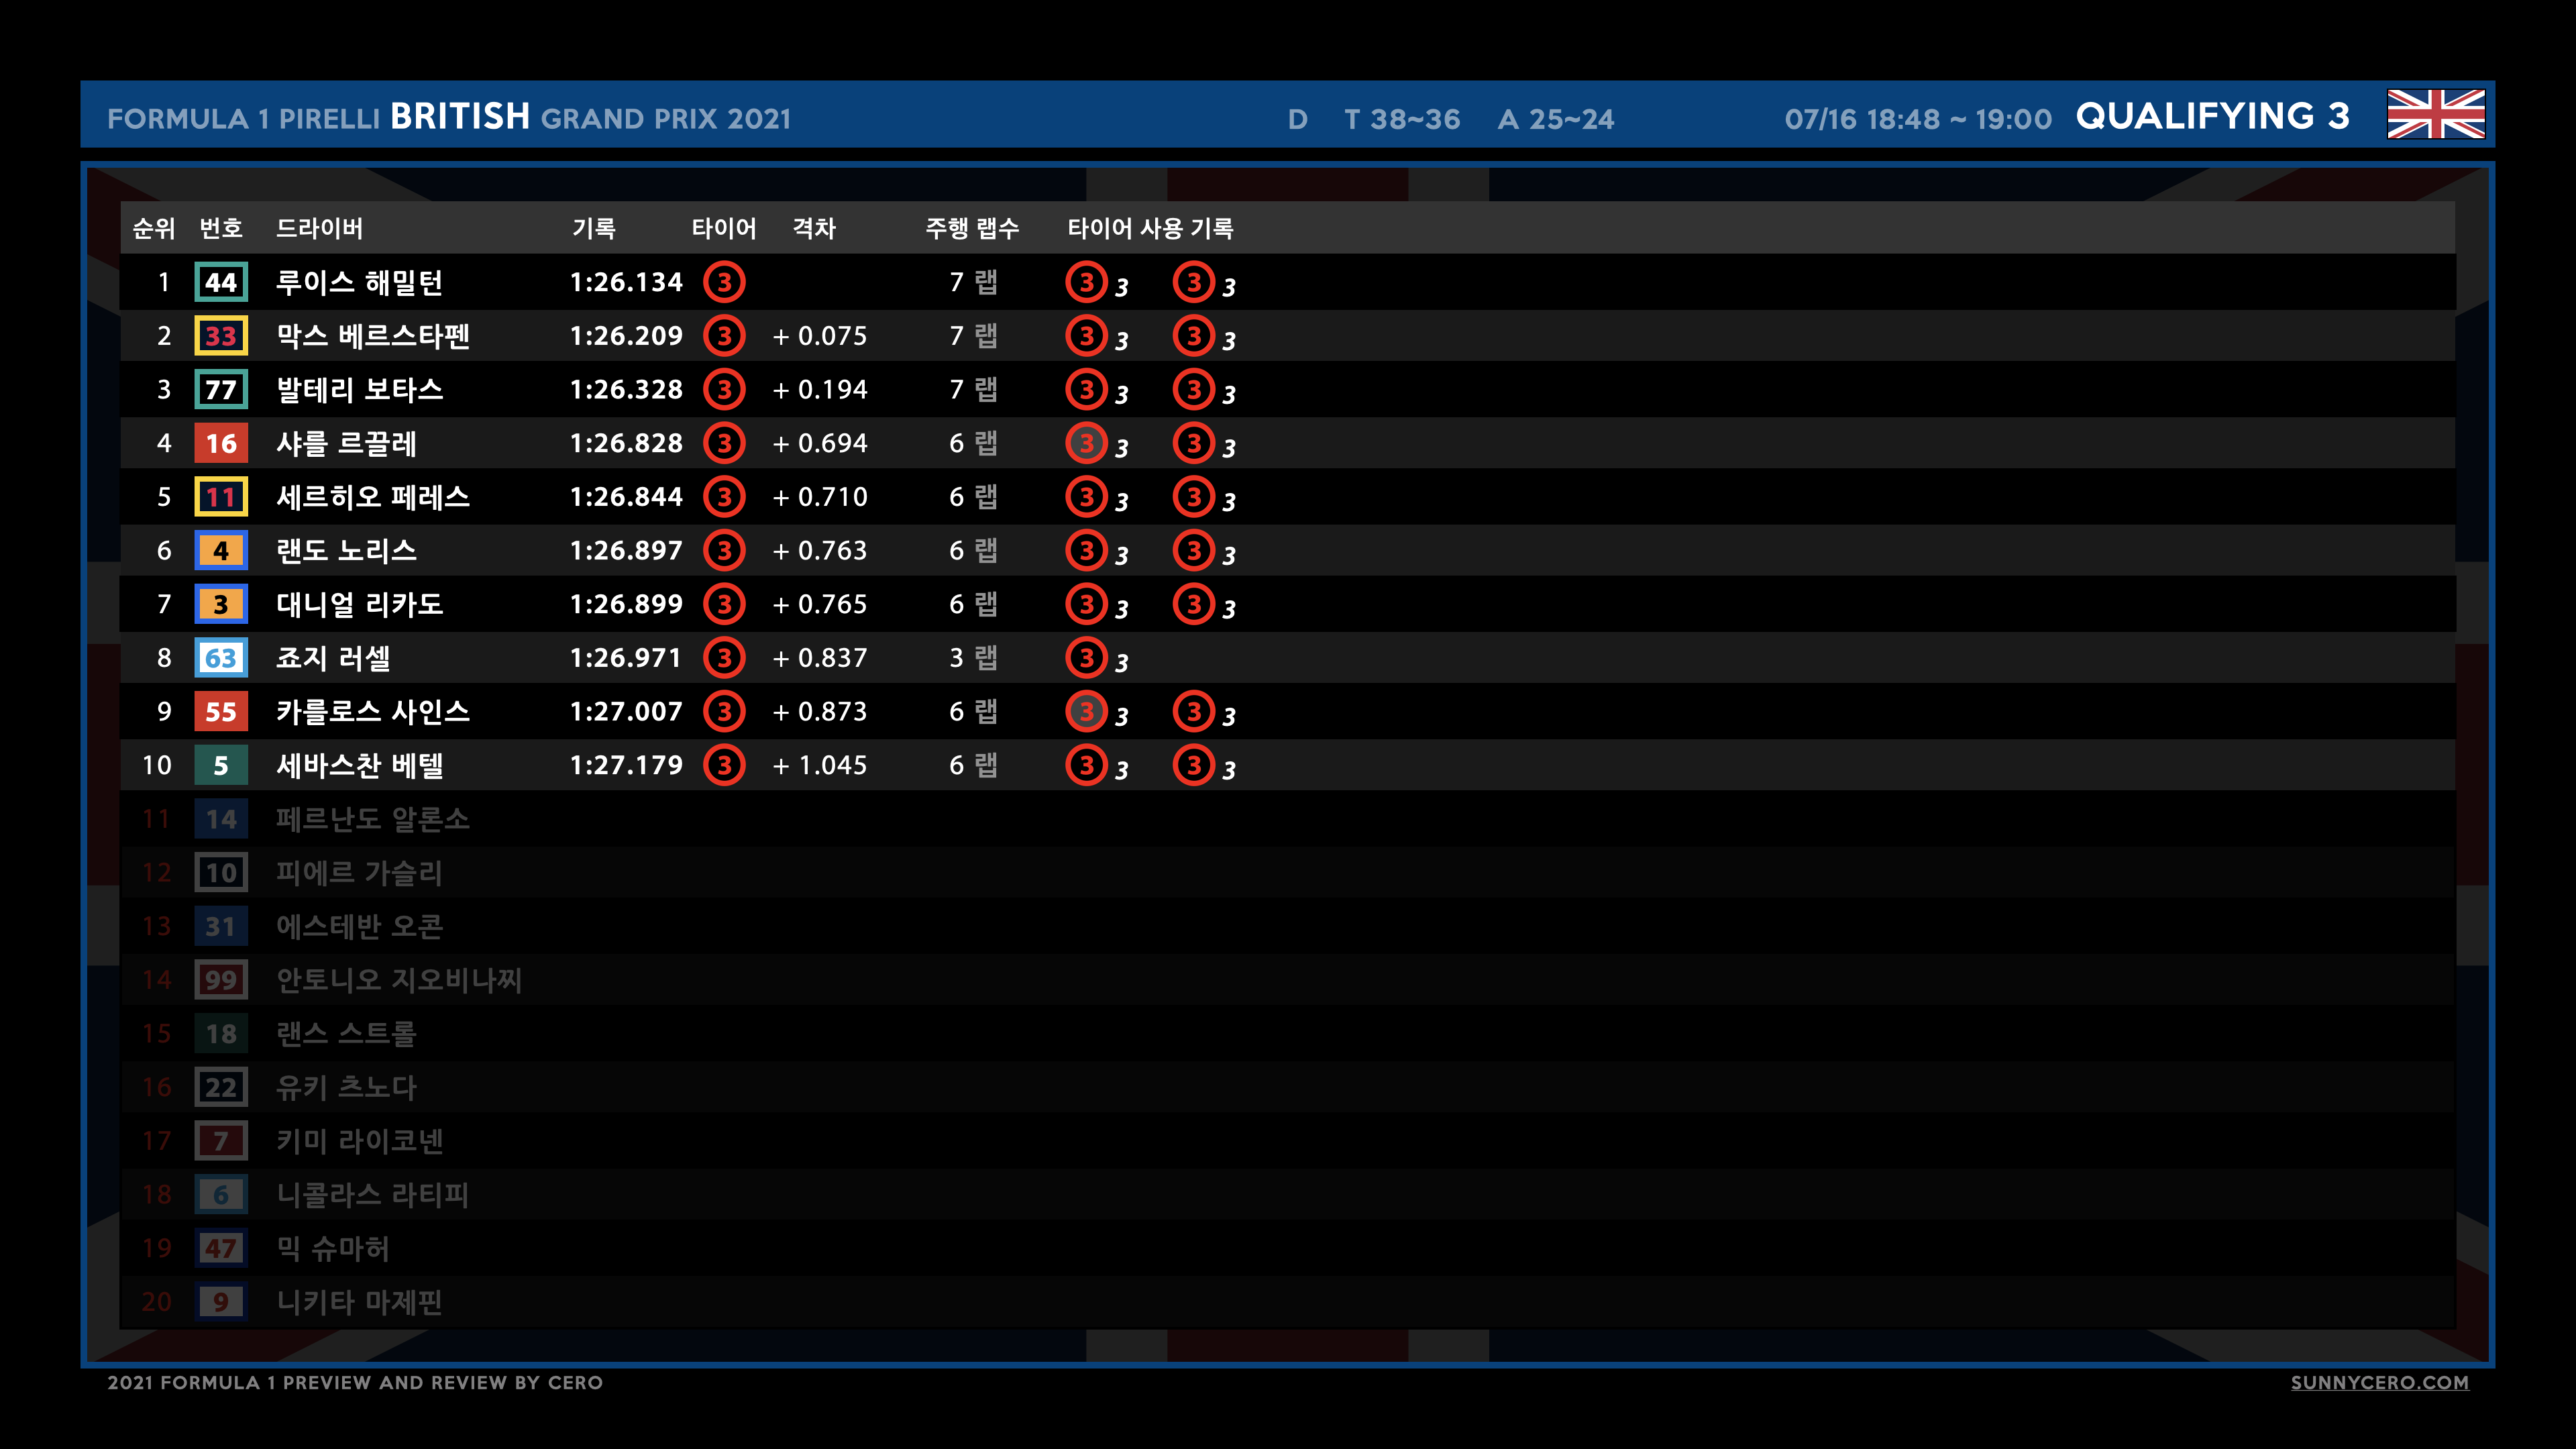Click Vettel's green number 5 badge
2576x1449 pixels.
pyautogui.click(x=221, y=765)
